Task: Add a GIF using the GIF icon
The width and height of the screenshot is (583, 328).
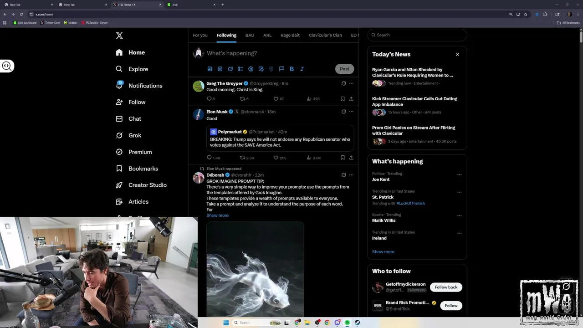Action: coord(220,69)
